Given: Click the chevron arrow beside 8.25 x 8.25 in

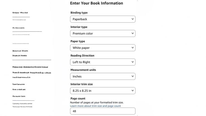Looking at the screenshot, I should click(x=133, y=91).
